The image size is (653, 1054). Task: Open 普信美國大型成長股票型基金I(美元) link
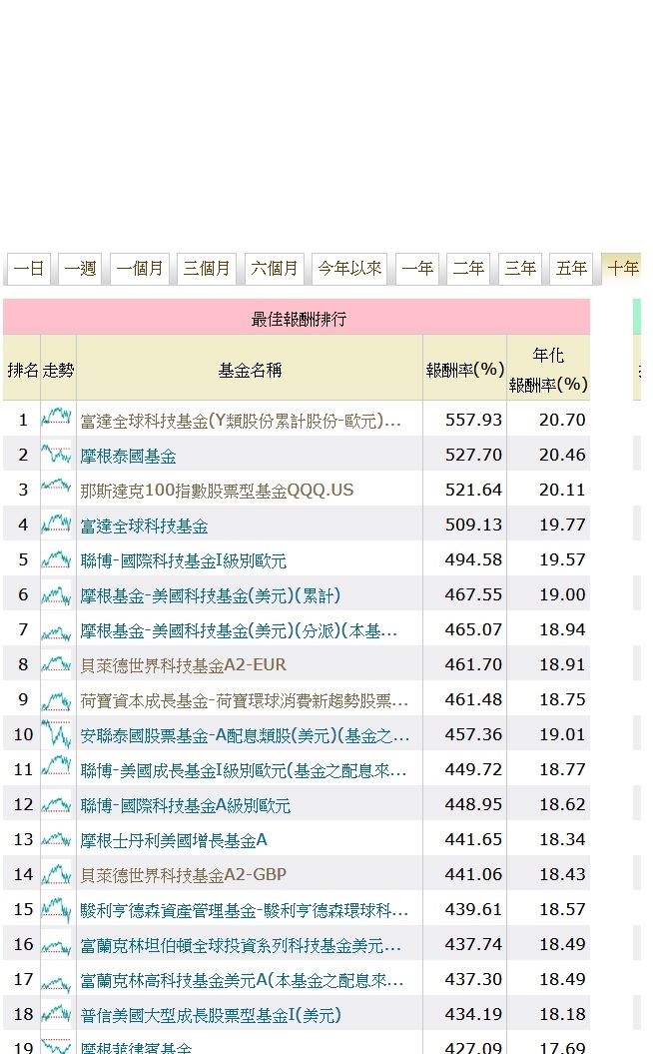211,1015
